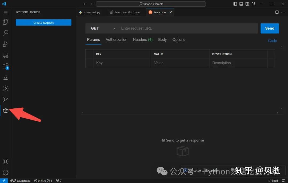Click the vscode_example command center search
This screenshot has width=288, height=183.
click(151, 4)
